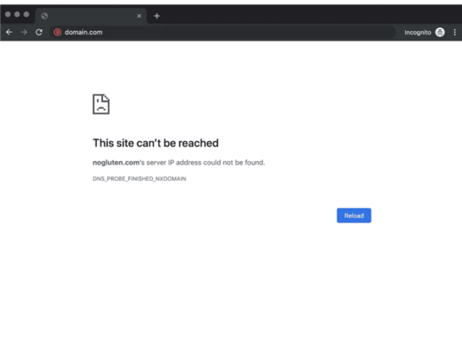Viewport: 462px width, 347px height.
Task: Click the red site info icon
Action: (57, 32)
